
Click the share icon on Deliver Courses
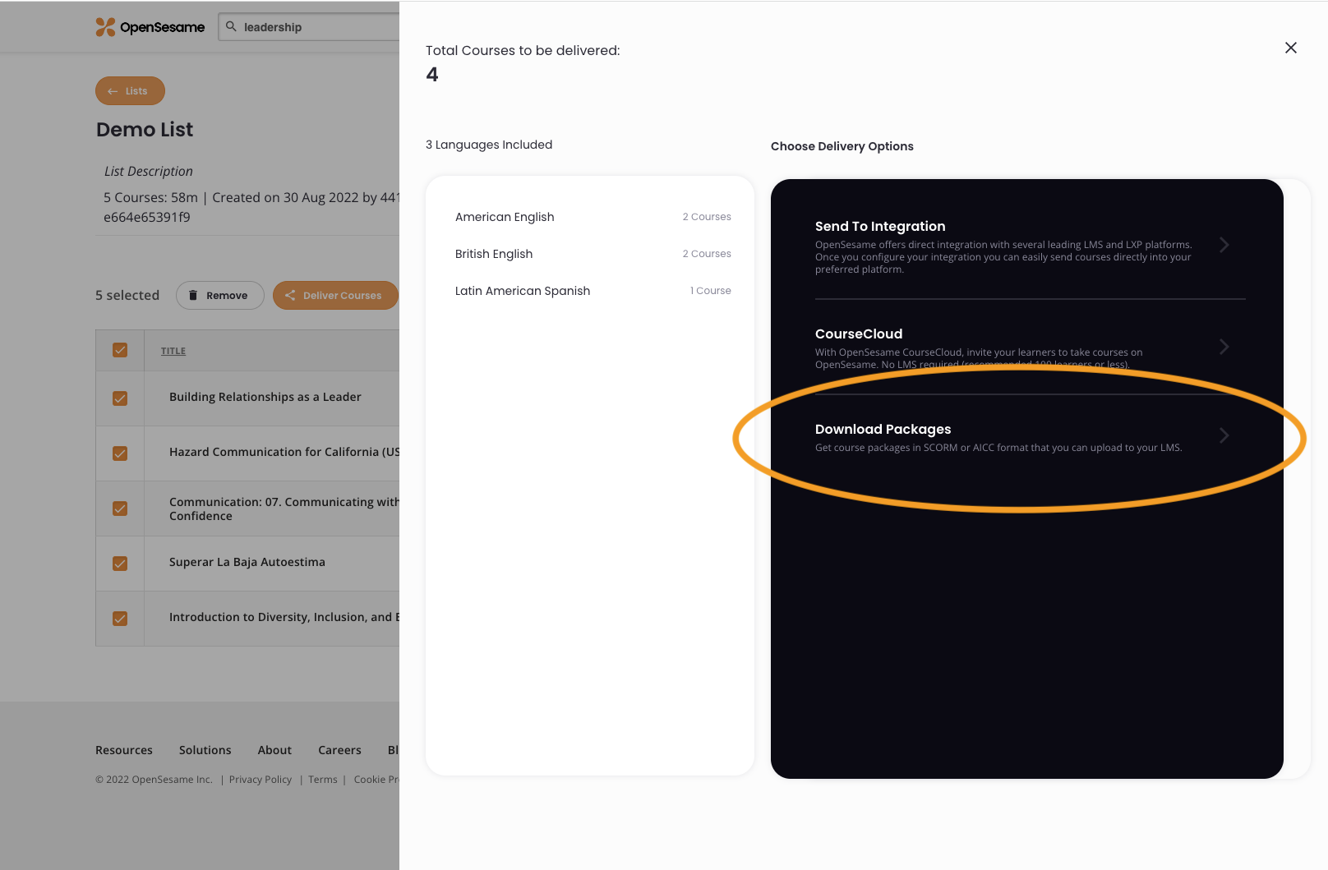click(x=290, y=295)
